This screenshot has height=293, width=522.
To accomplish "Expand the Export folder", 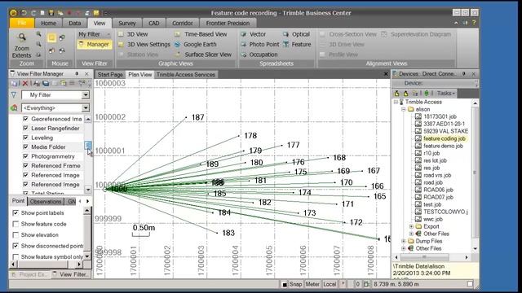I will tap(411, 226).
